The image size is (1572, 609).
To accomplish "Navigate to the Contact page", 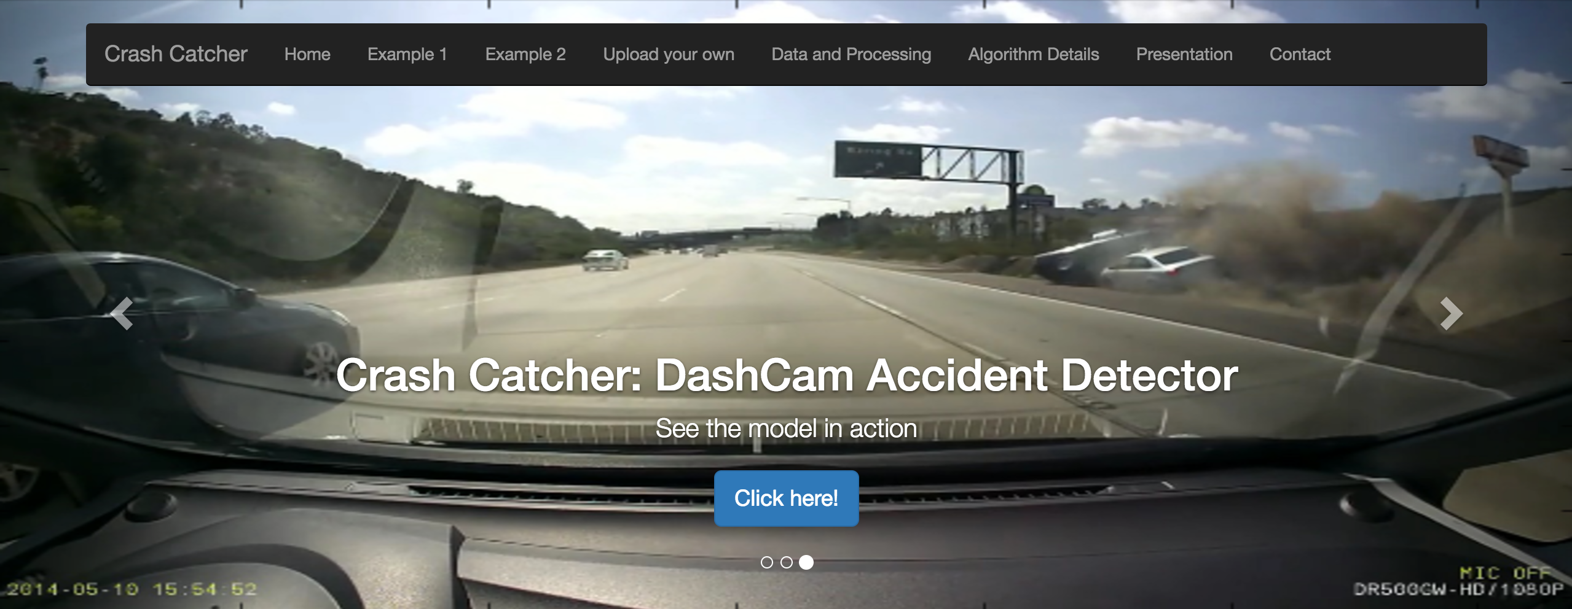I will 1300,55.
